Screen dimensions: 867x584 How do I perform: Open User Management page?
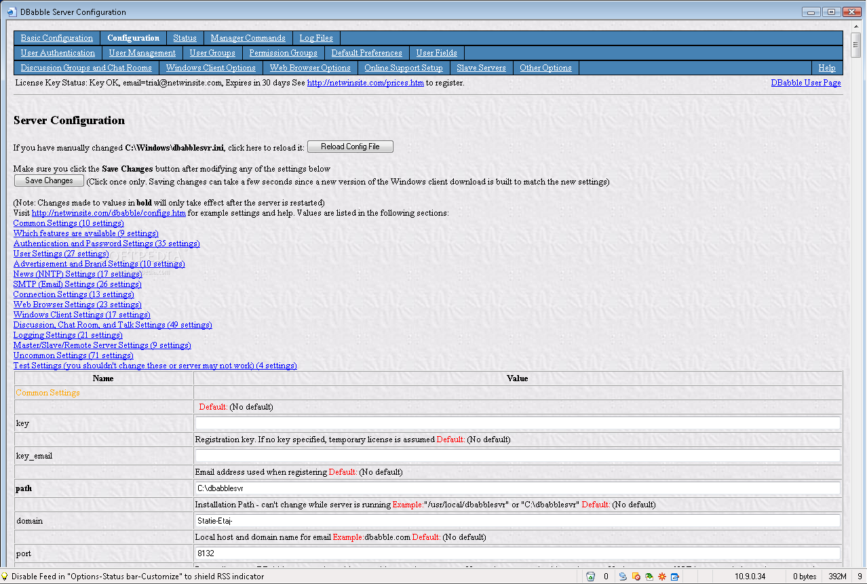tap(142, 53)
